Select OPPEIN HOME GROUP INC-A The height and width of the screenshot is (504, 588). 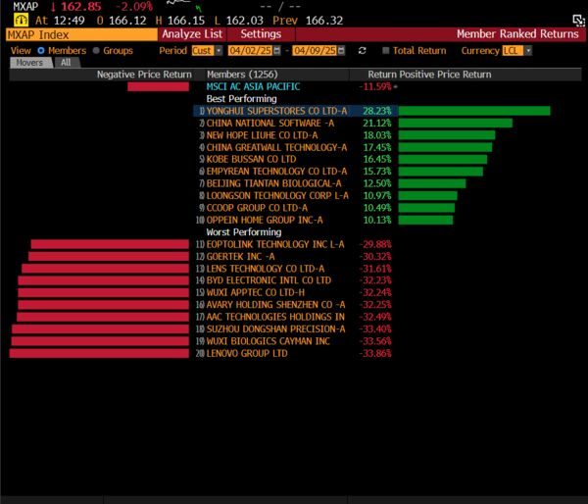pyautogui.click(x=265, y=220)
